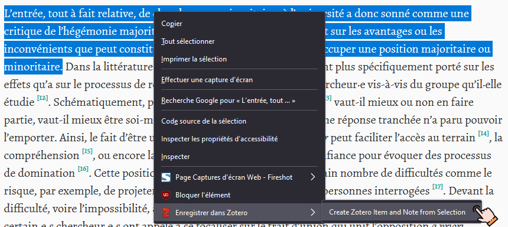Click the Fireshot S icon
The height and width of the screenshot is (227, 508).
coord(166,177)
